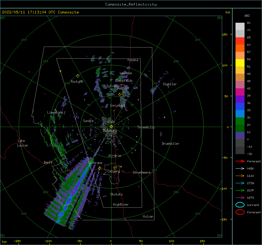262x245 pixels.
Task: Click the Drumheller label
Action: (x=171, y=144)
